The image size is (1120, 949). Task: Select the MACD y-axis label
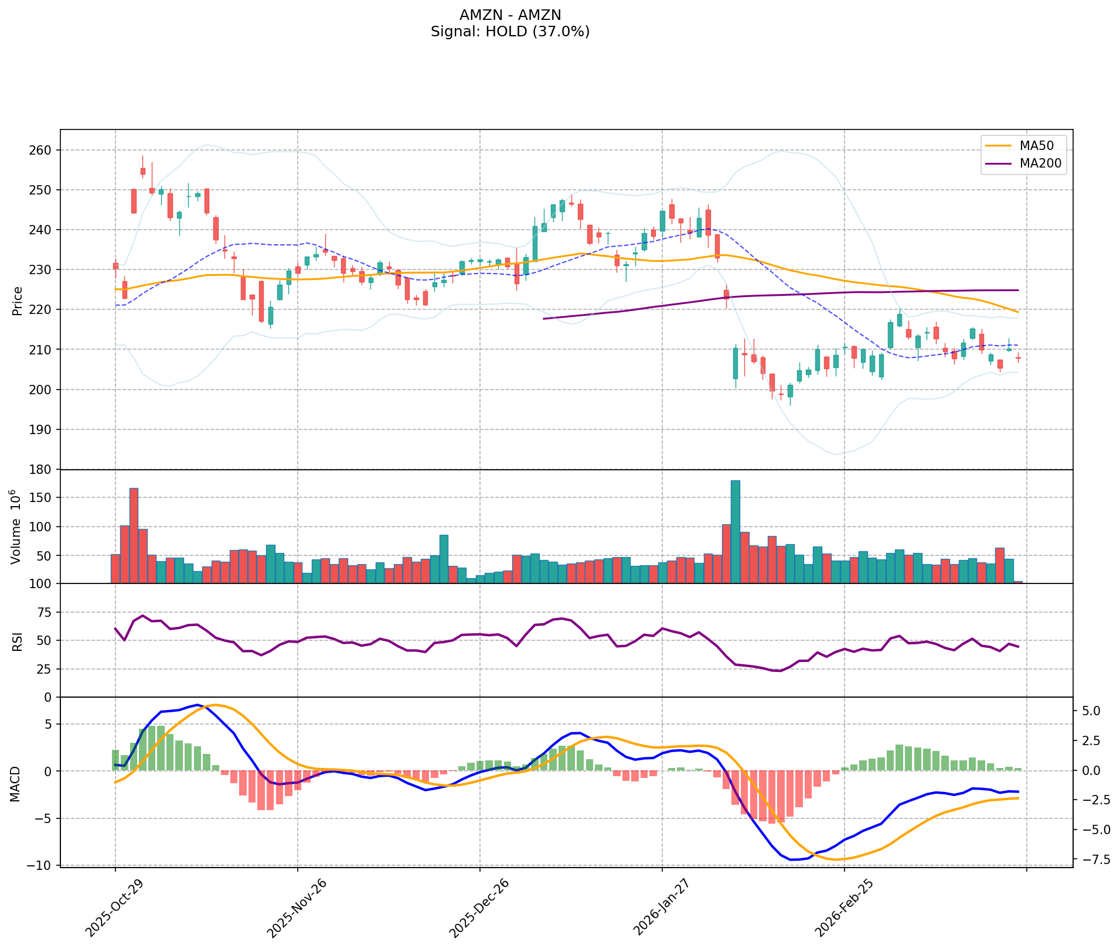[16, 784]
